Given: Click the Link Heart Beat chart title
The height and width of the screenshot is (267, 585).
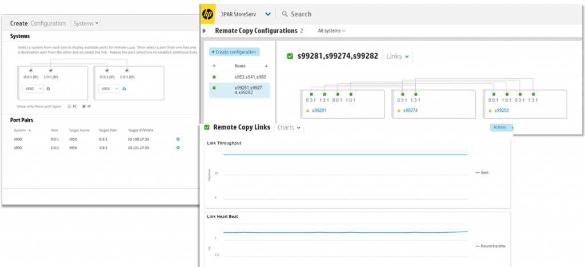Looking at the screenshot, I should tap(223, 216).
